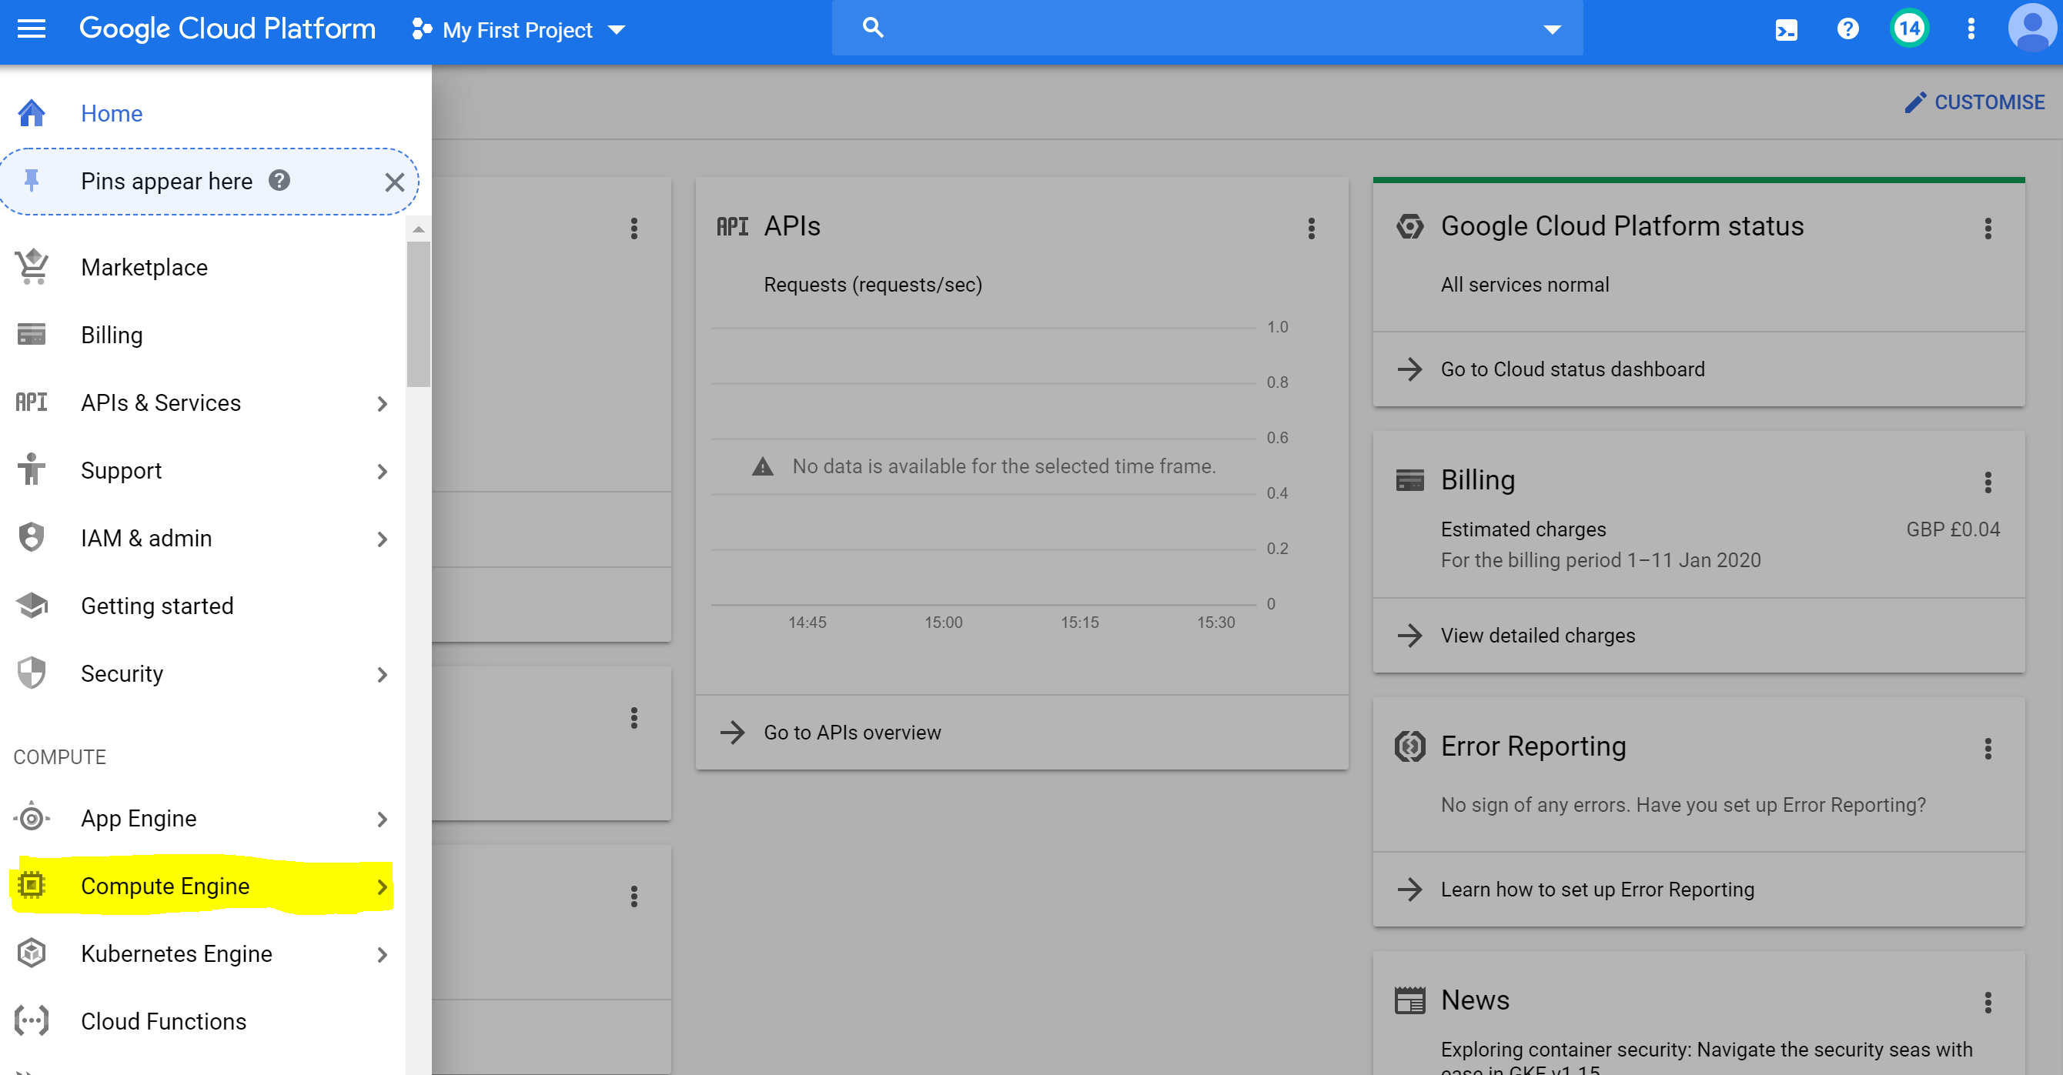This screenshot has width=2063, height=1075.
Task: Open APIs card three-dot menu
Action: click(x=1312, y=229)
